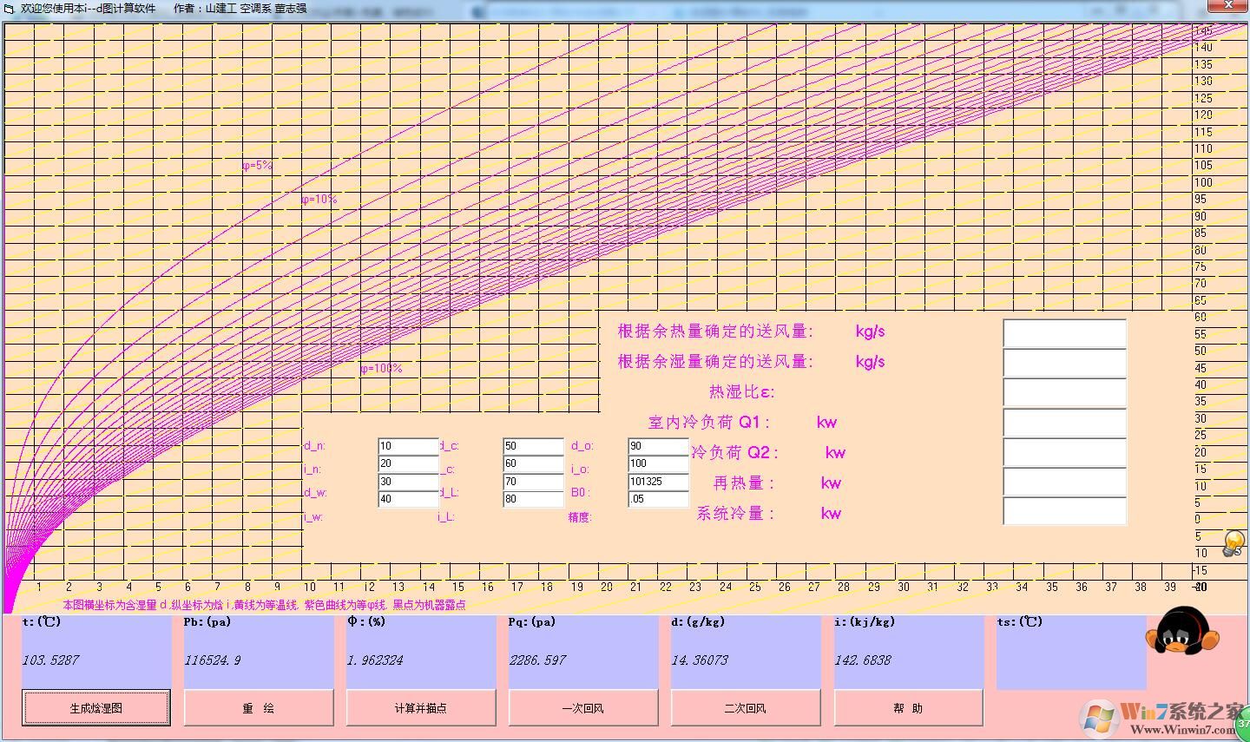Click the ts:(℃) dew point panel

click(x=1071, y=653)
